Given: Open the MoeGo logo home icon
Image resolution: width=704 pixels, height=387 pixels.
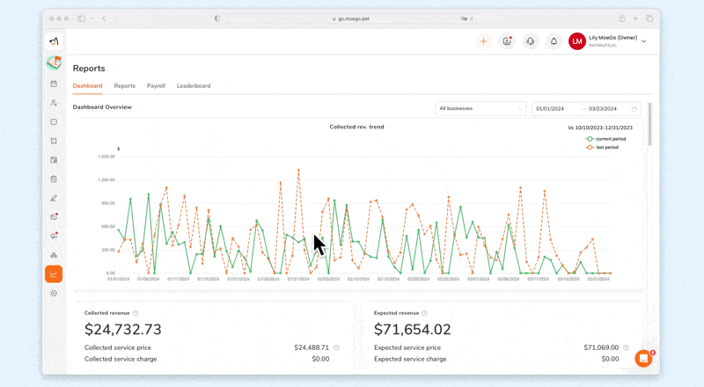Looking at the screenshot, I should tap(54, 41).
